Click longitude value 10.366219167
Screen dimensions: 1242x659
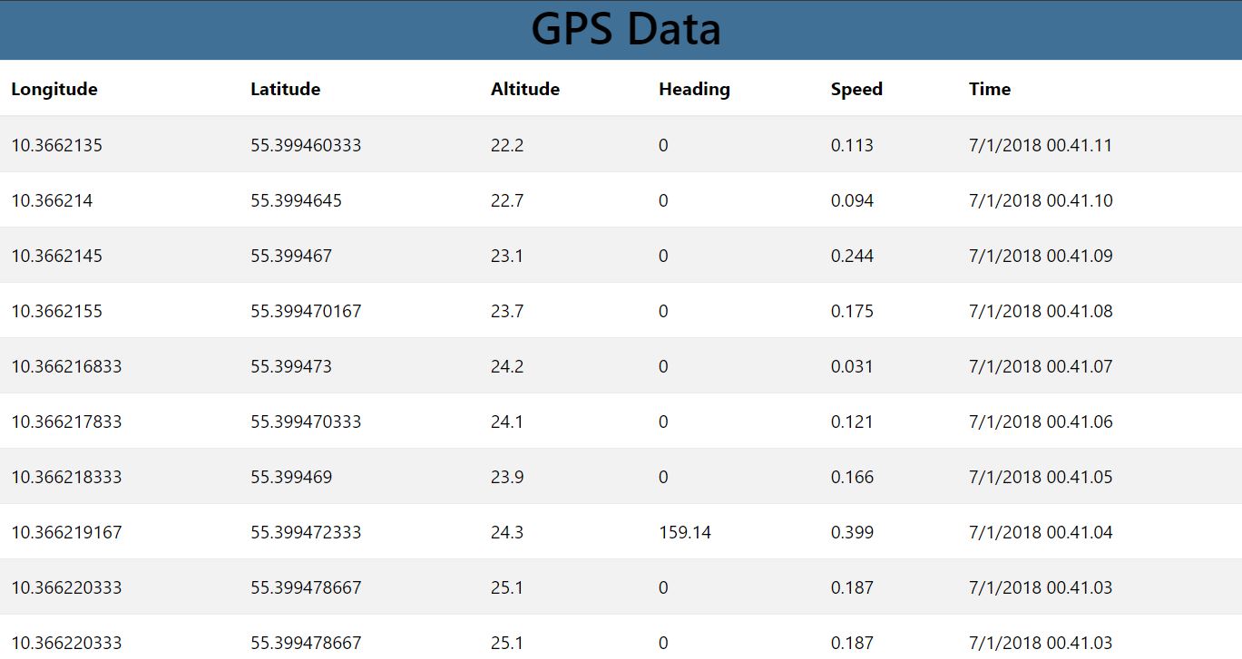click(66, 532)
